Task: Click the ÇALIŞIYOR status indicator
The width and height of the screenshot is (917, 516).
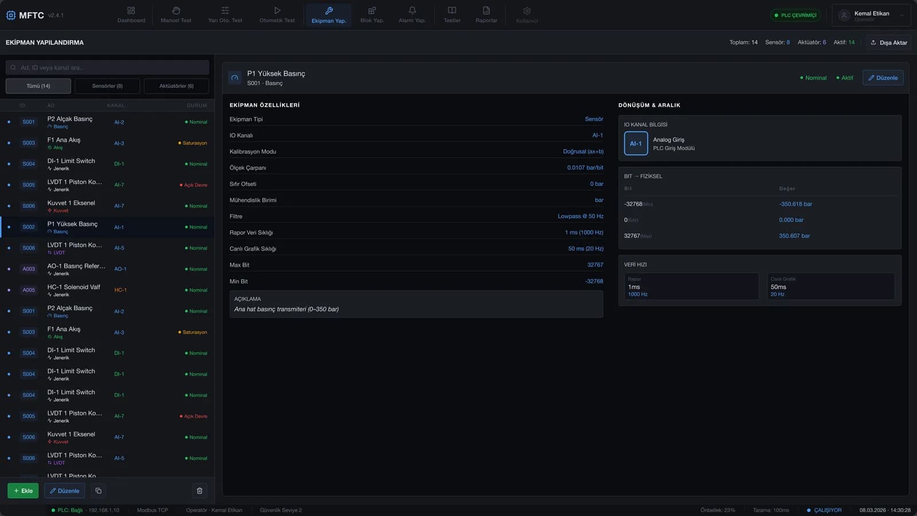Action: point(824,510)
